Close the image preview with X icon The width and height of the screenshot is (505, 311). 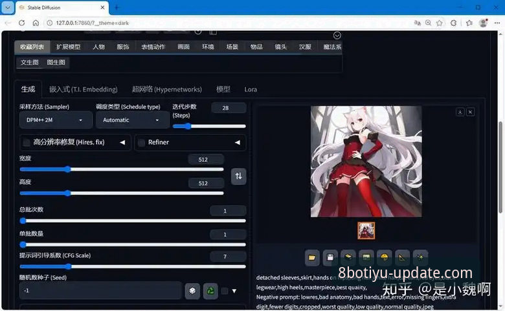[x=470, y=112]
